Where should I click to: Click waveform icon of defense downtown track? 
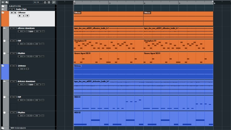tap(4, 81)
